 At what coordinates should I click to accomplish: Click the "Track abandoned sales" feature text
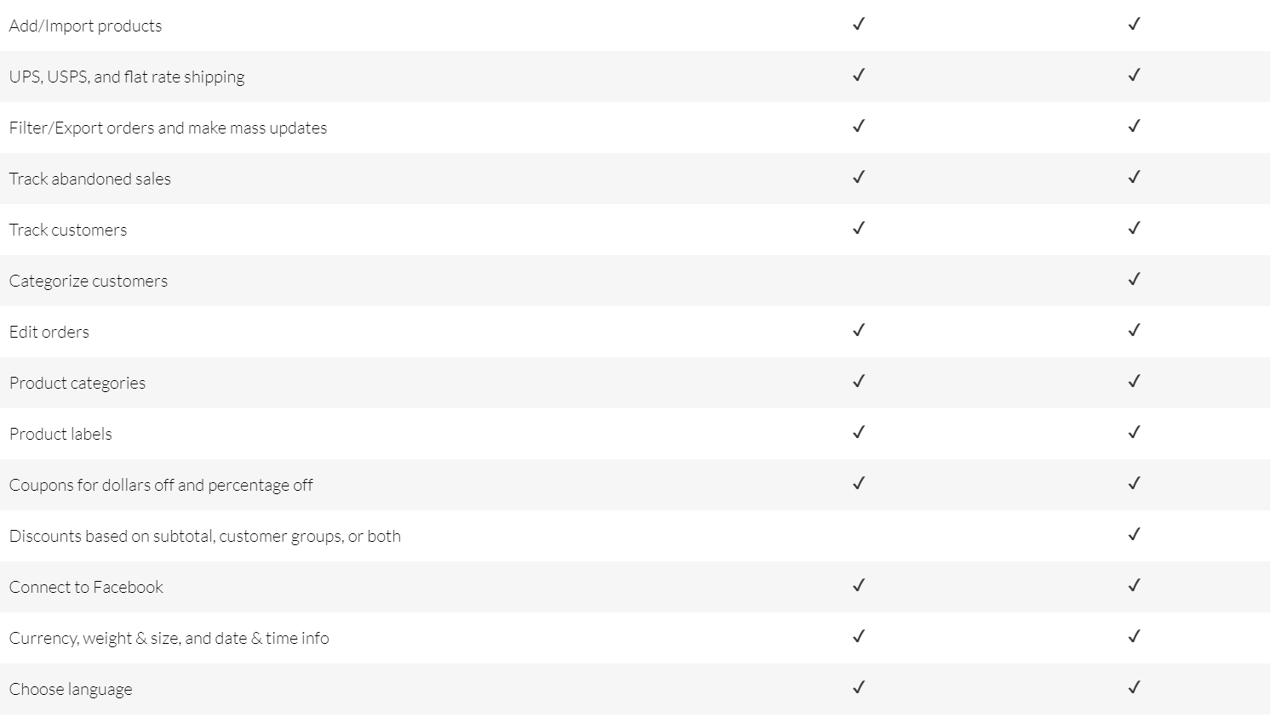89,179
